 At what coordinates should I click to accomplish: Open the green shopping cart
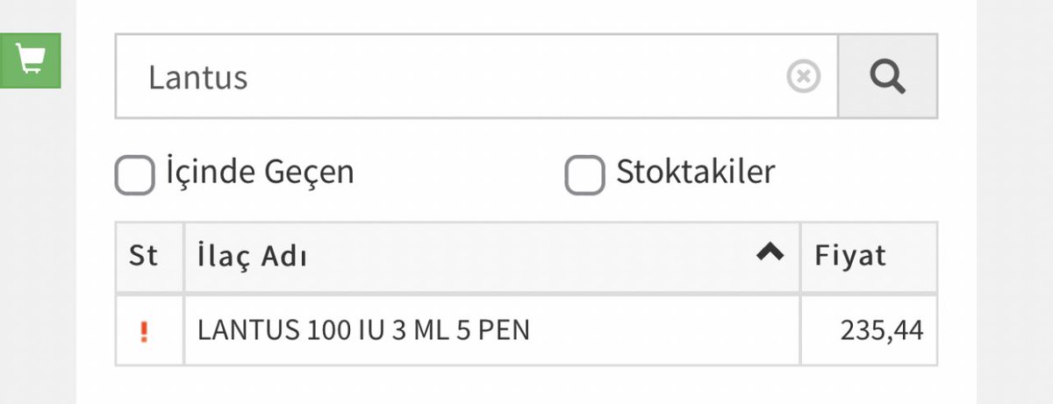coord(31,60)
